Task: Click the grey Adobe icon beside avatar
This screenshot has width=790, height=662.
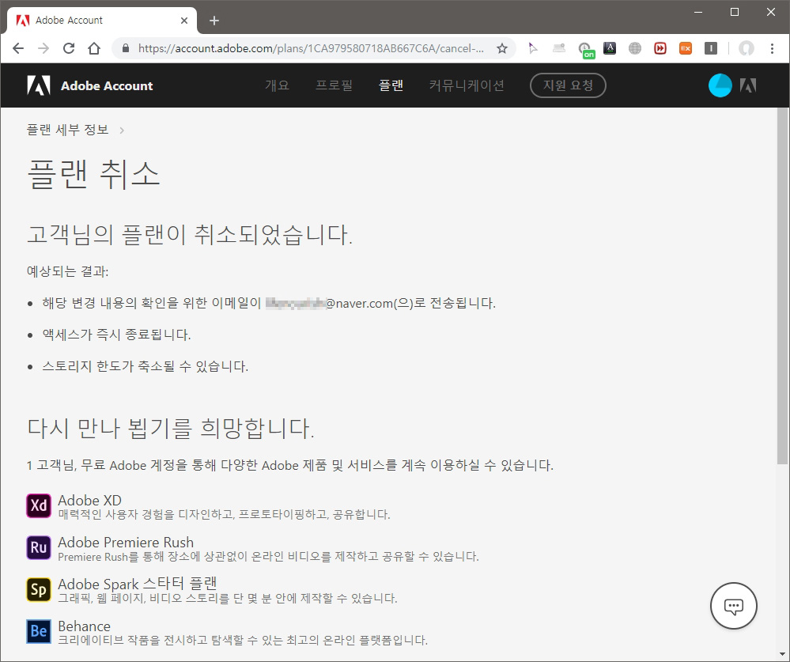Action: tap(747, 85)
